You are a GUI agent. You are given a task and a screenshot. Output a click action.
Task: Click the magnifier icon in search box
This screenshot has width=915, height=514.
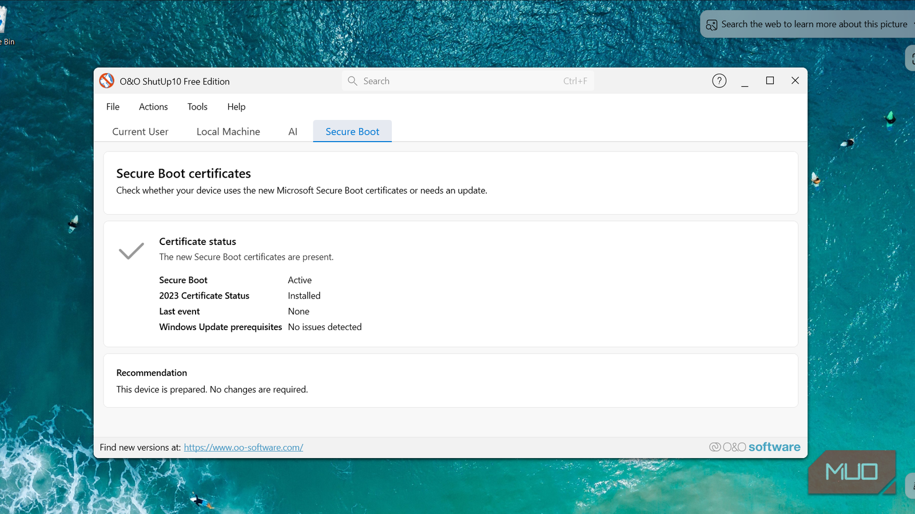352,81
